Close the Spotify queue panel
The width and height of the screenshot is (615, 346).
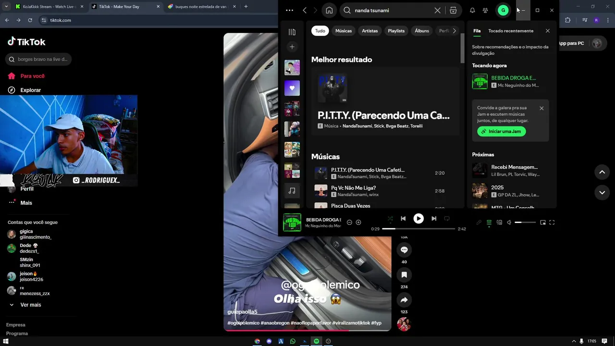click(547, 31)
